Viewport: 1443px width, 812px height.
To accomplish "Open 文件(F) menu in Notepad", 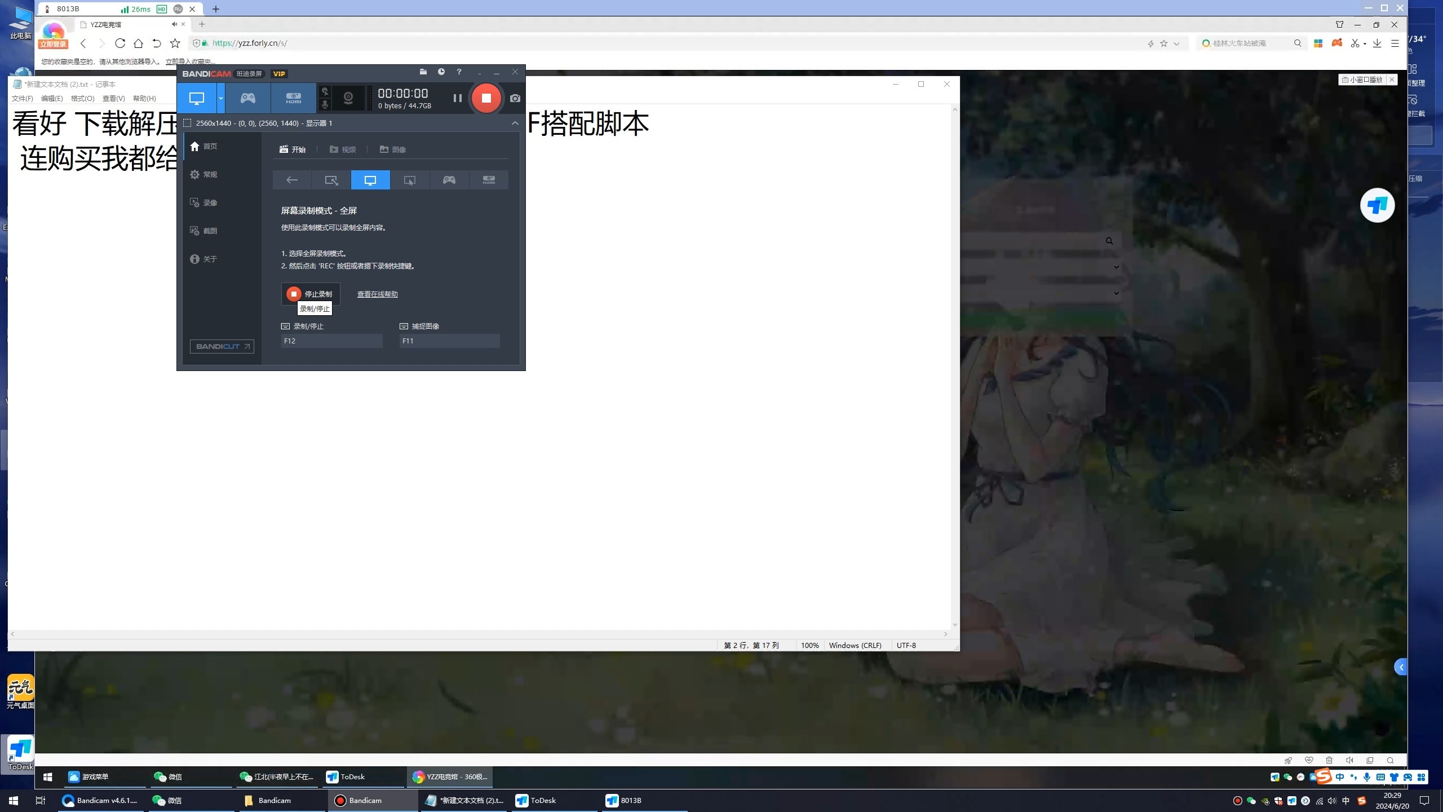I will click(x=23, y=99).
